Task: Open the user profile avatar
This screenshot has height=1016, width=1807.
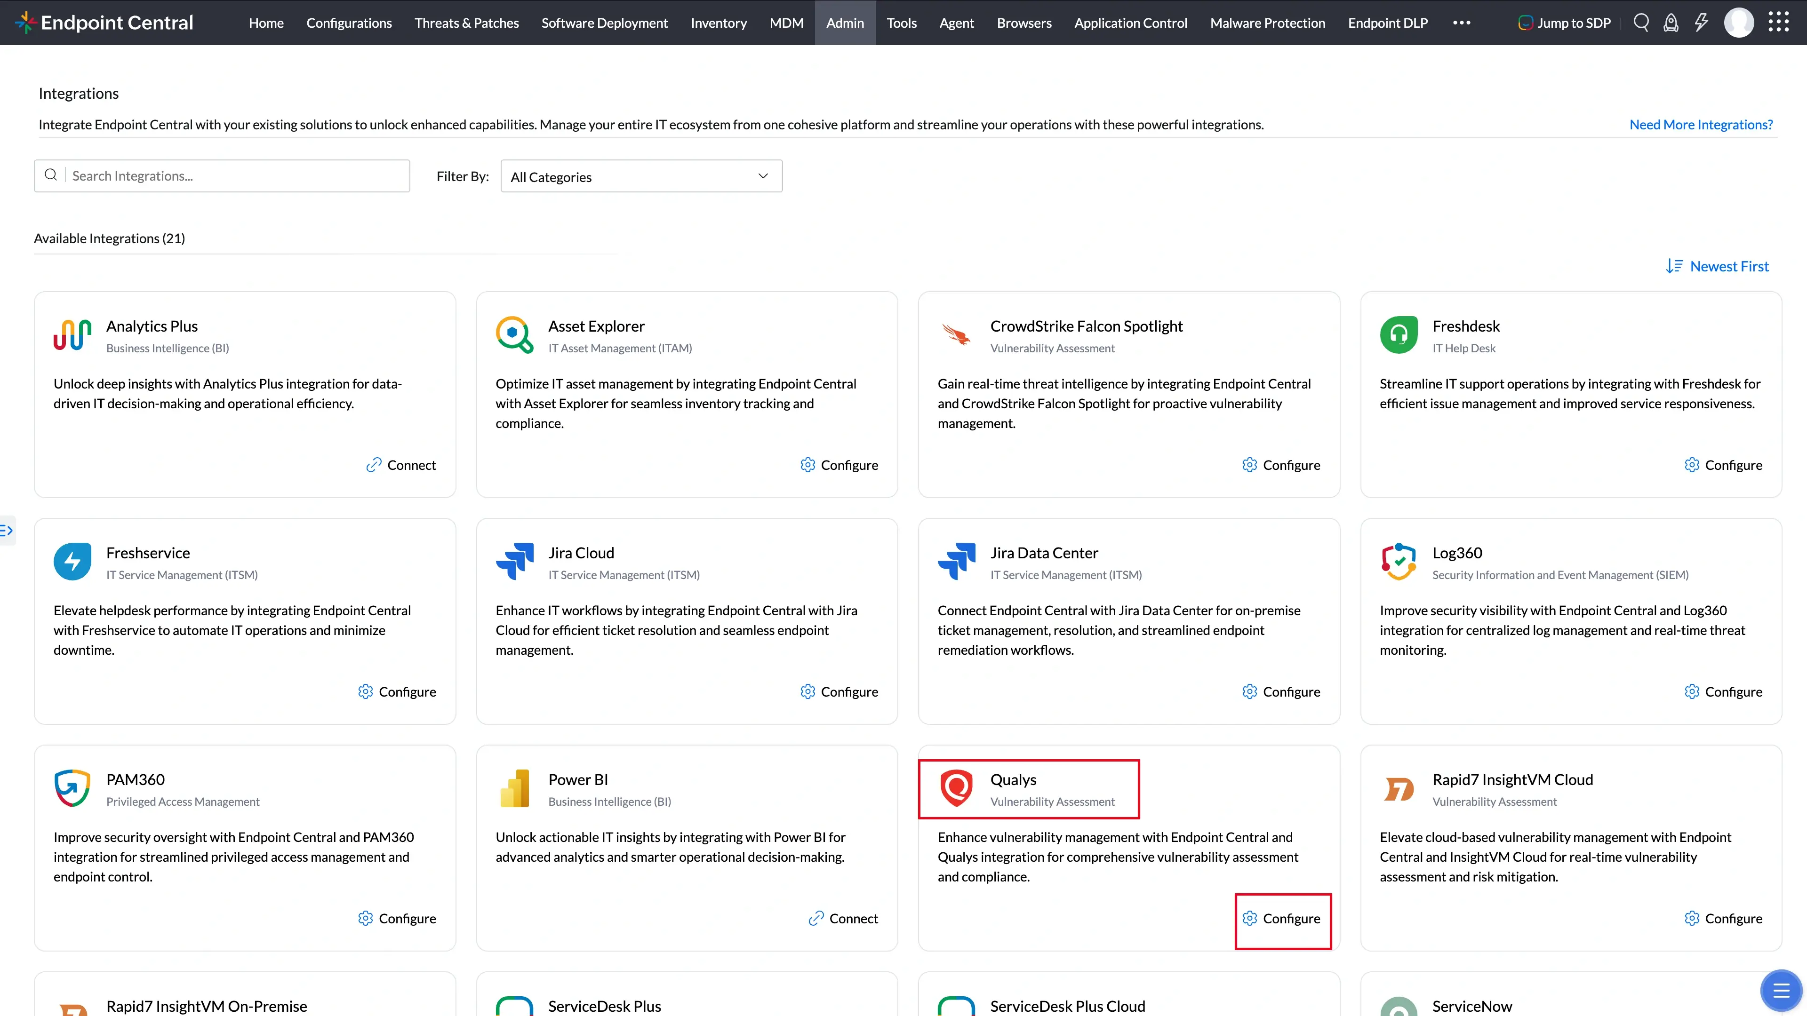Action: (x=1739, y=23)
